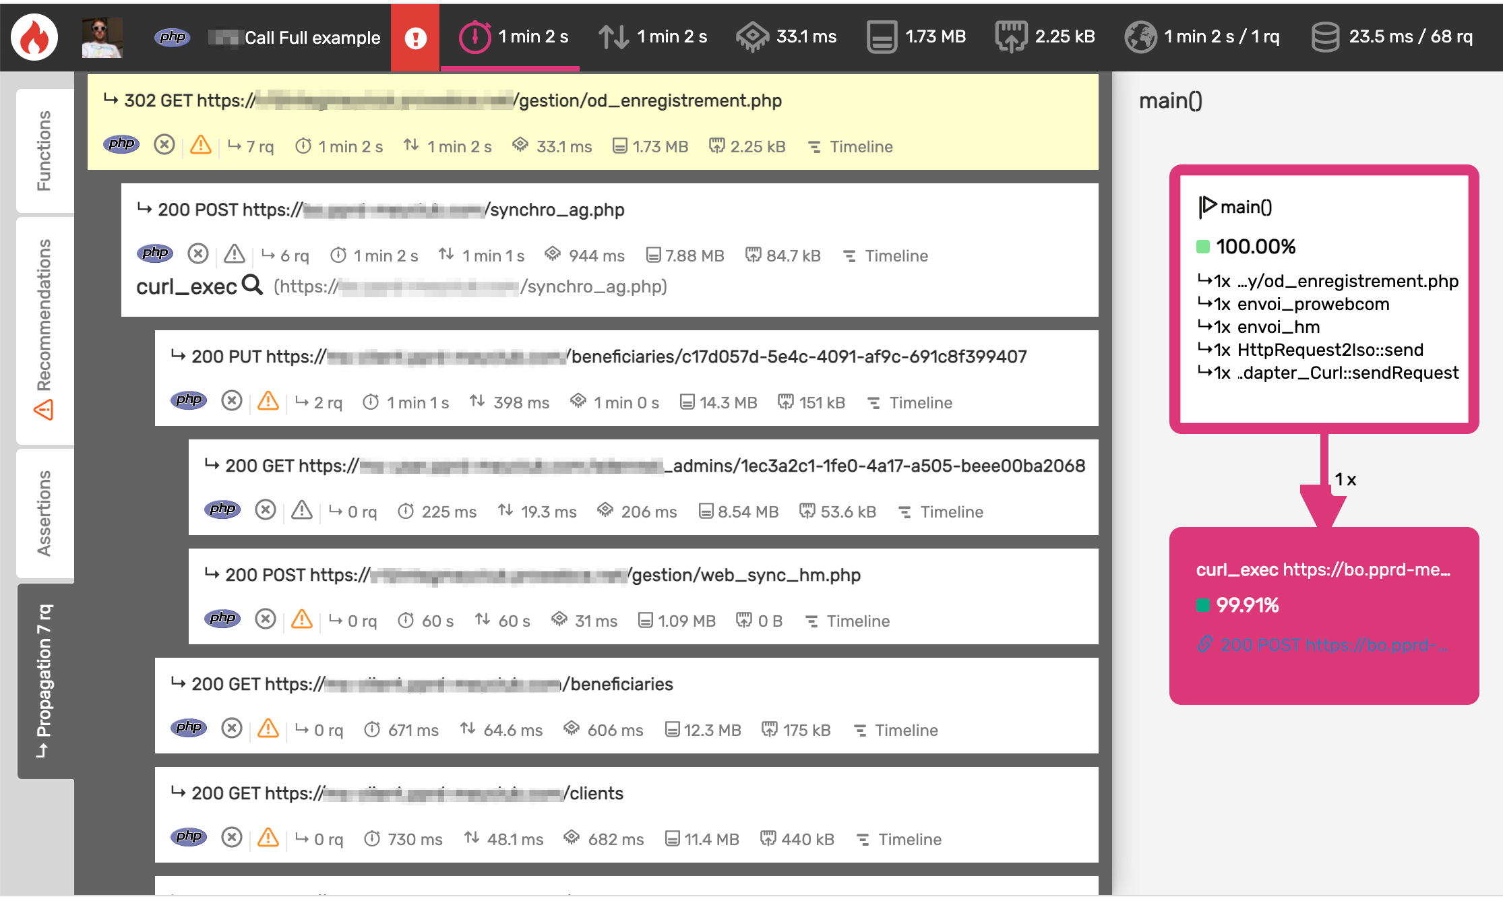This screenshot has height=899, width=1503.
Task: Open the Functions side tab
Action: pyautogui.click(x=44, y=150)
